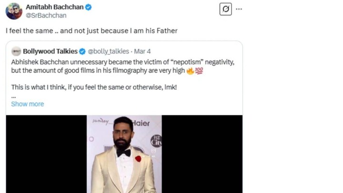Click Amitabh Bachchan's profile avatar

[14, 11]
